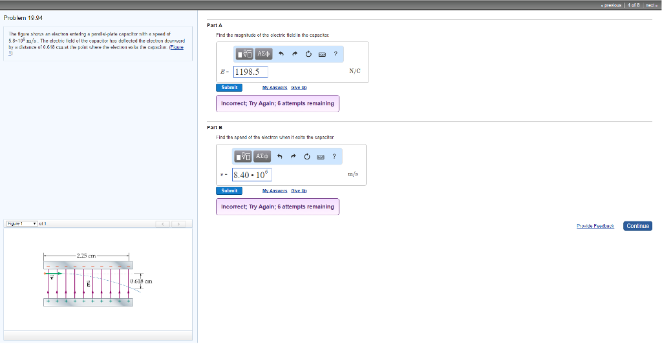The image size is (662, 344).
Task: Open keyboard shortcuts icon in Part A toolbar
Action: pos(322,54)
